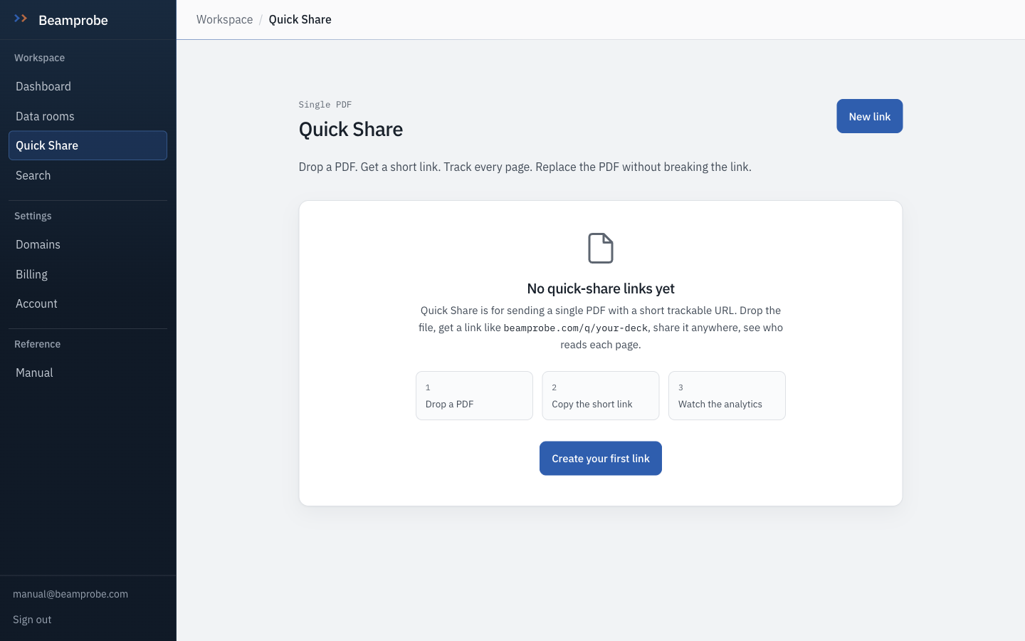The image size is (1025, 641).
Task: Open Account settings
Action: point(88,303)
